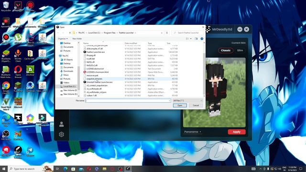Image resolution: width=306 pixels, height=172 pixels.
Task: Open the Telegram desktop shortcut
Action: (x=30, y=151)
